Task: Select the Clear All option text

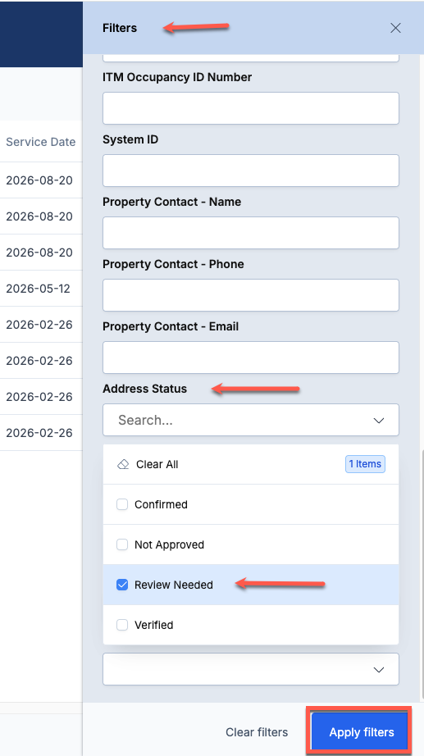Action: point(157,464)
